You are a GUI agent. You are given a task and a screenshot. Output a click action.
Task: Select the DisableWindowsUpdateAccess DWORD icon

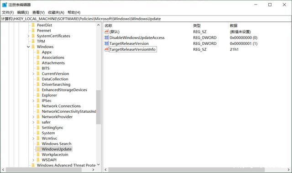coord(106,37)
